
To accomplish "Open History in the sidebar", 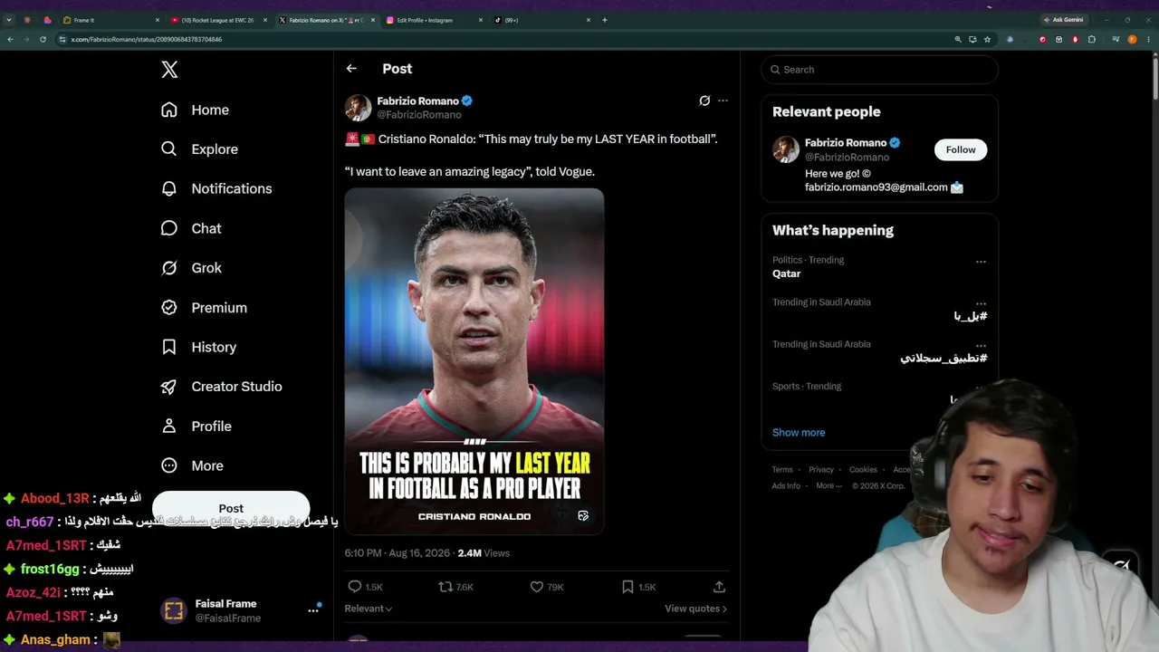I will click(198, 347).
